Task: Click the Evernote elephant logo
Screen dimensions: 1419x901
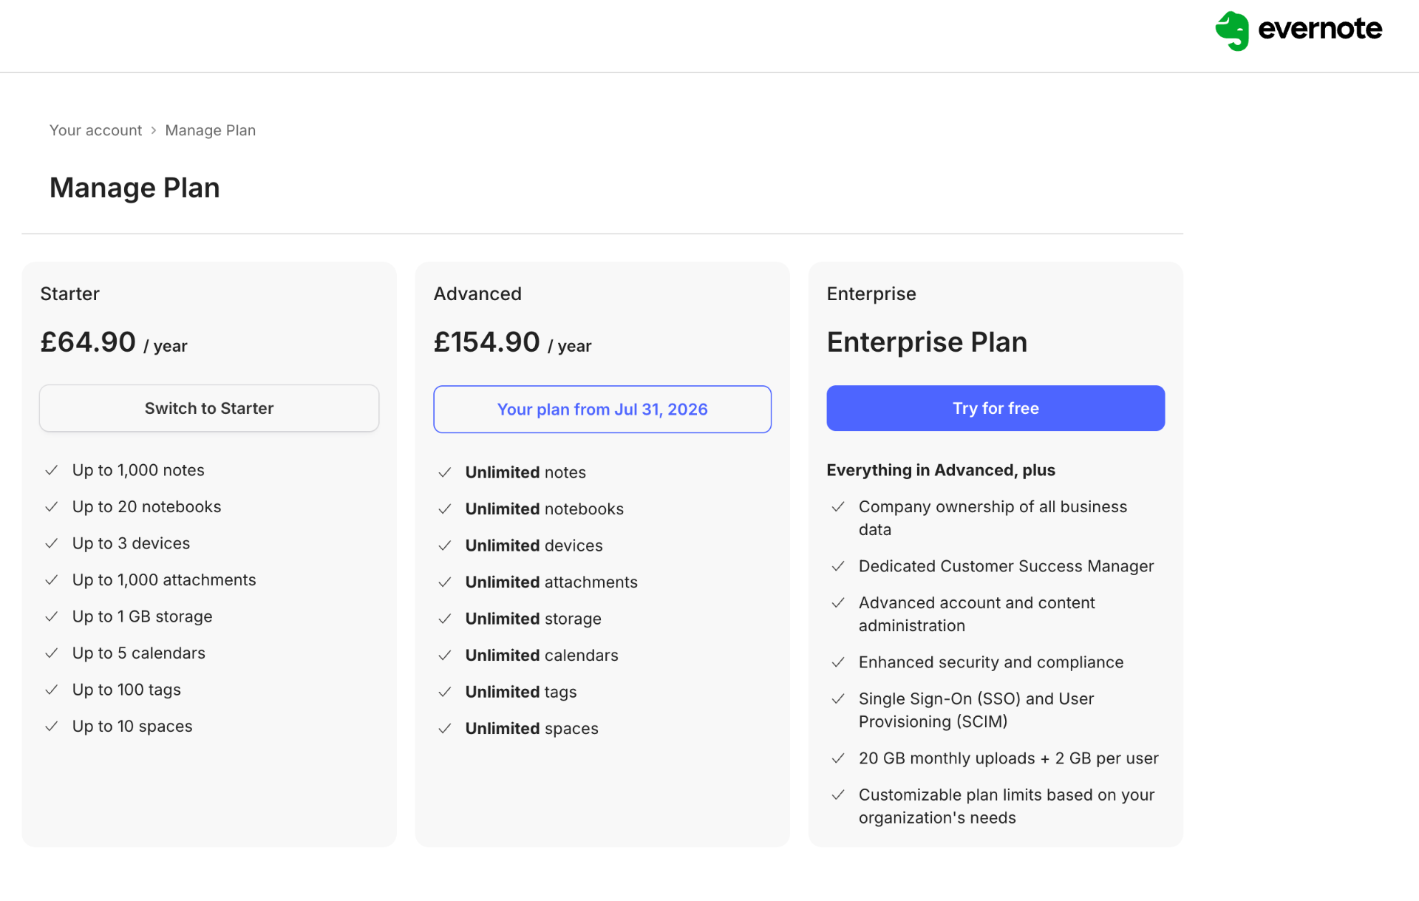Action: click(x=1232, y=31)
